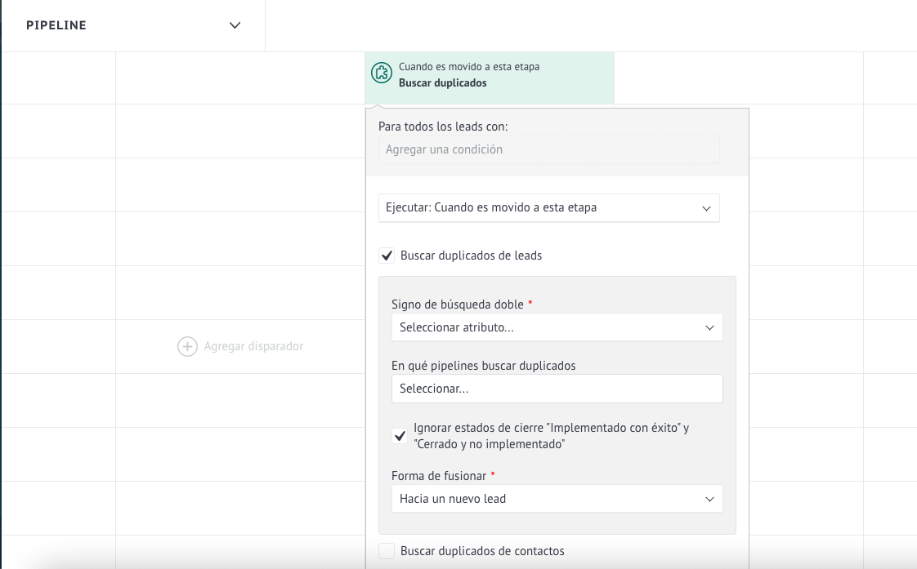The image size is (917, 569).
Task: Click the Buscar duplicados de contactos label
Action: (x=482, y=551)
